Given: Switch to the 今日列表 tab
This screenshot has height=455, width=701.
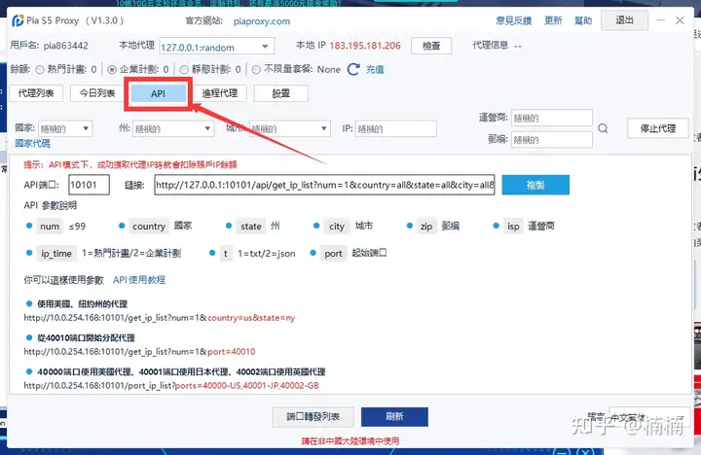Looking at the screenshot, I should (97, 93).
